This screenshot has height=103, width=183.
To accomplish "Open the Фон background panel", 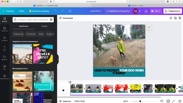I will click(x=5, y=68).
